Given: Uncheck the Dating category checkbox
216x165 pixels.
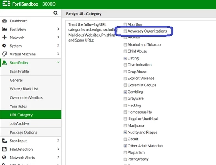Looking at the screenshot, I should point(125,58).
